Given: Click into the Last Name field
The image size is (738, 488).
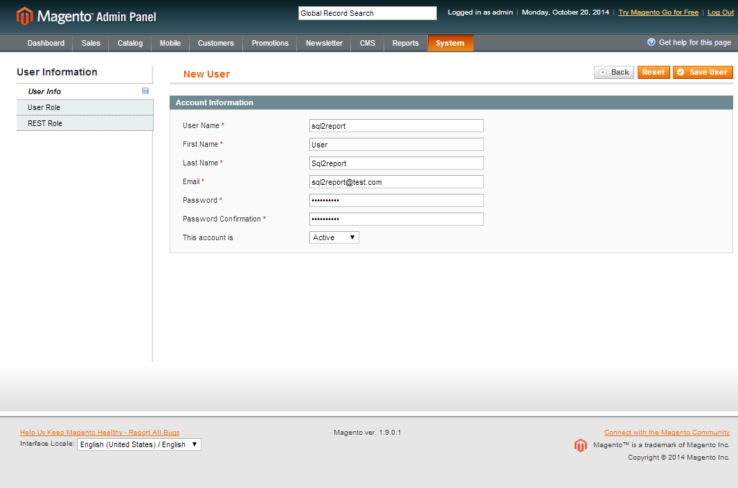Looking at the screenshot, I should coord(396,163).
